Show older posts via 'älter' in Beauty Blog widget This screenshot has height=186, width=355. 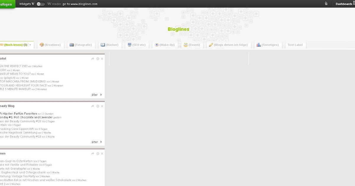point(97,142)
